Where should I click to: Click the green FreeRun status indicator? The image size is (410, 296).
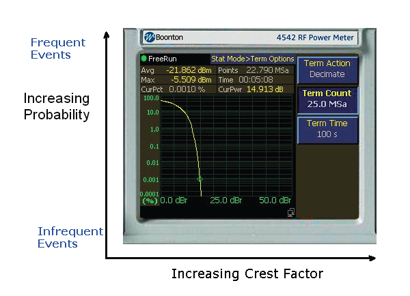(144, 59)
